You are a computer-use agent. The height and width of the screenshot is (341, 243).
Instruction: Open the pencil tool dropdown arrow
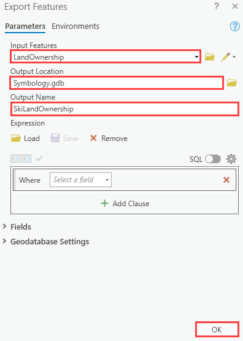[234, 57]
